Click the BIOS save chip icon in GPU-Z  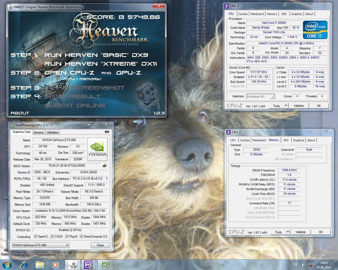pyautogui.click(x=105, y=166)
